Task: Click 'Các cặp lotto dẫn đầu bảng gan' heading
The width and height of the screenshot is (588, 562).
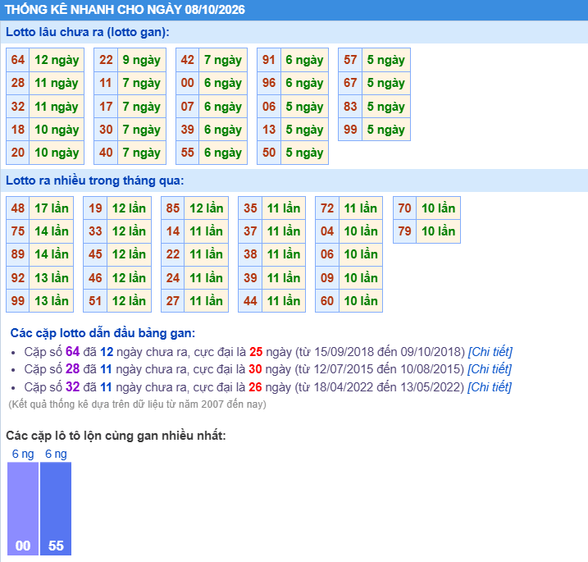Action: (x=103, y=333)
